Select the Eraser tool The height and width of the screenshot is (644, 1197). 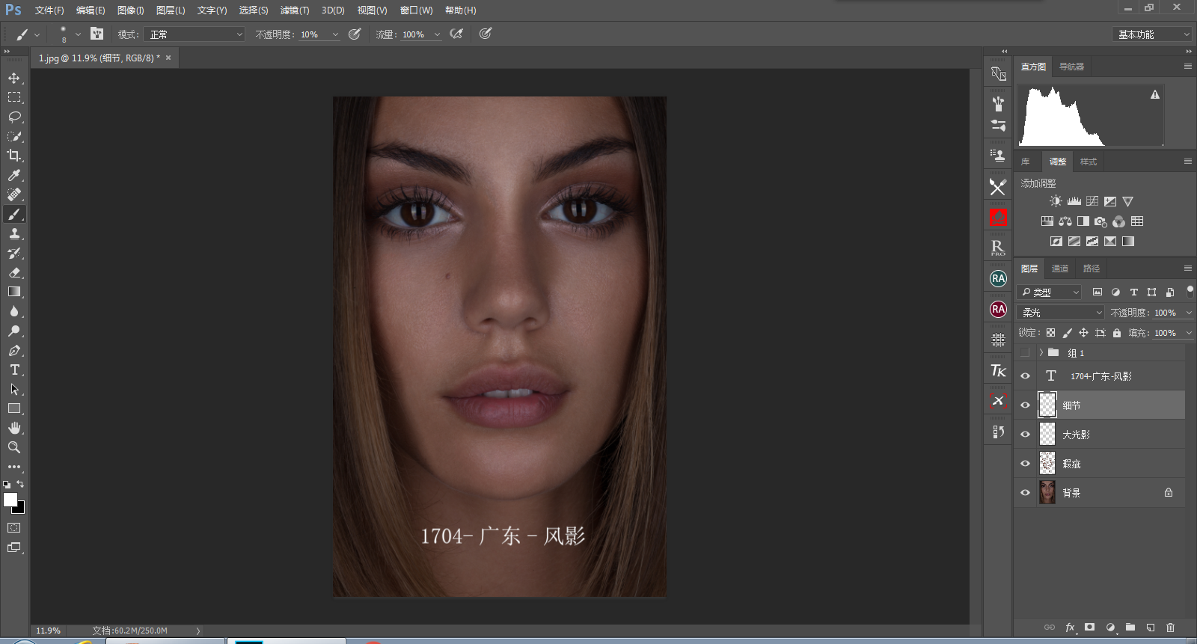pos(14,272)
